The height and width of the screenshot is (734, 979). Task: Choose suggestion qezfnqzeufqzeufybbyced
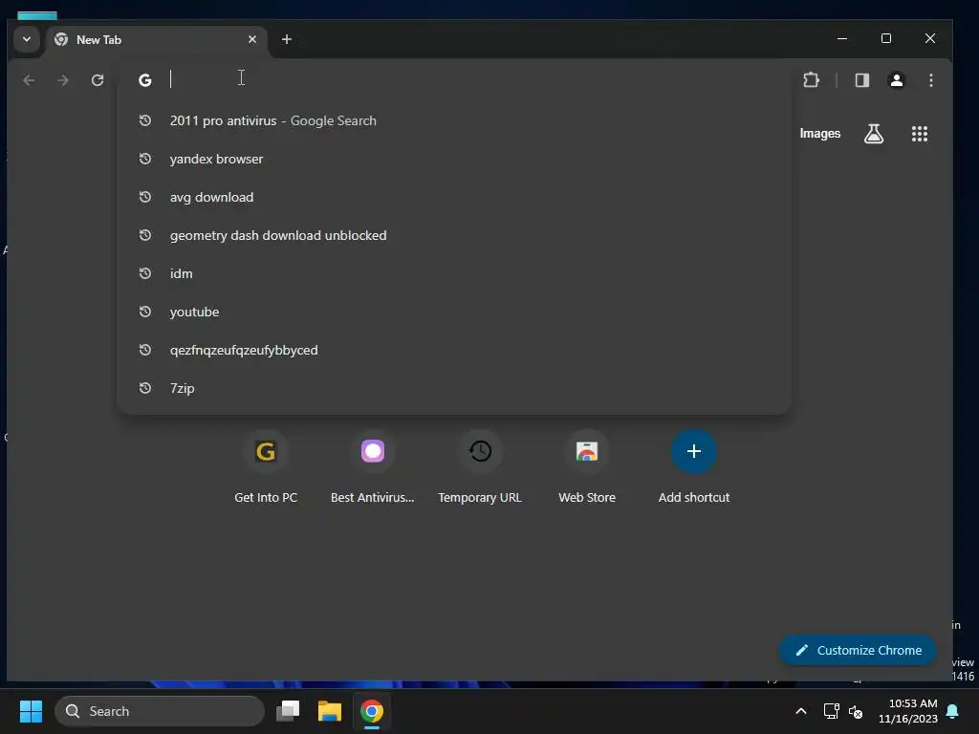point(454,350)
